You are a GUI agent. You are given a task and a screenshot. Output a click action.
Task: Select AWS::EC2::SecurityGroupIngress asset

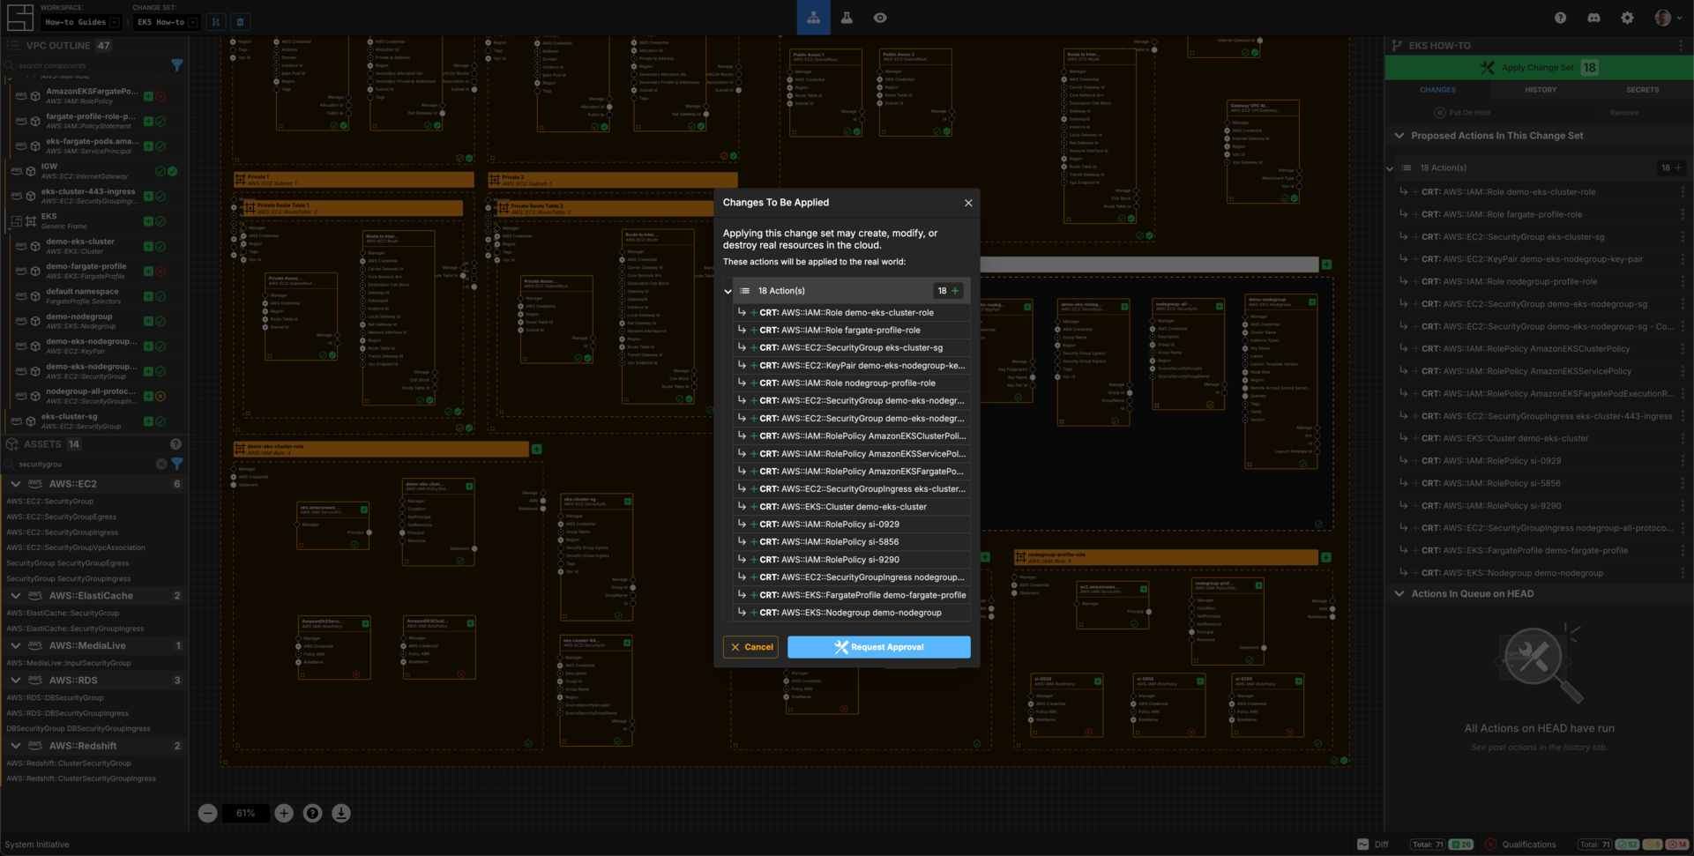[x=63, y=532]
